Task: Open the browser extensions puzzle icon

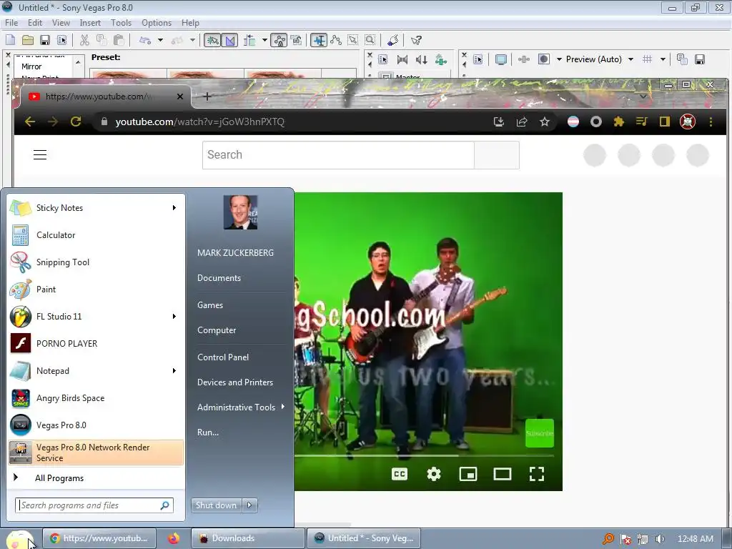Action: tap(618, 122)
